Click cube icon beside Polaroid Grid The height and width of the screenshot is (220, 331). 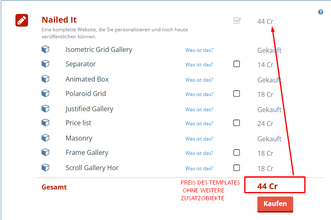pos(45,94)
